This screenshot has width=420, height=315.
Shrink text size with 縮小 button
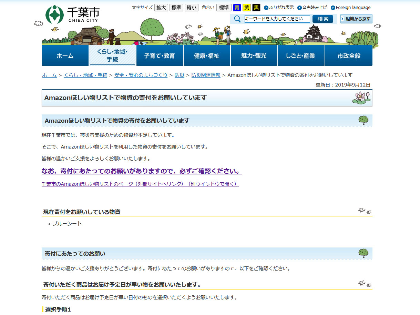(191, 8)
